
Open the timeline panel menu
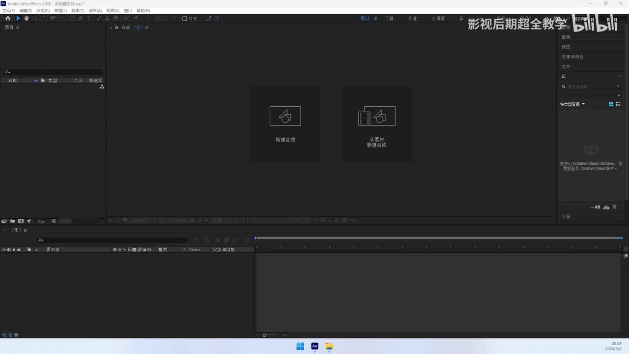(25, 230)
